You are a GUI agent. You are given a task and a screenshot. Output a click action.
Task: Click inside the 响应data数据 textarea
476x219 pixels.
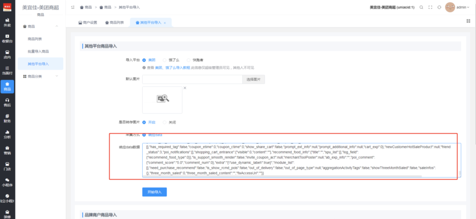pos(302,160)
